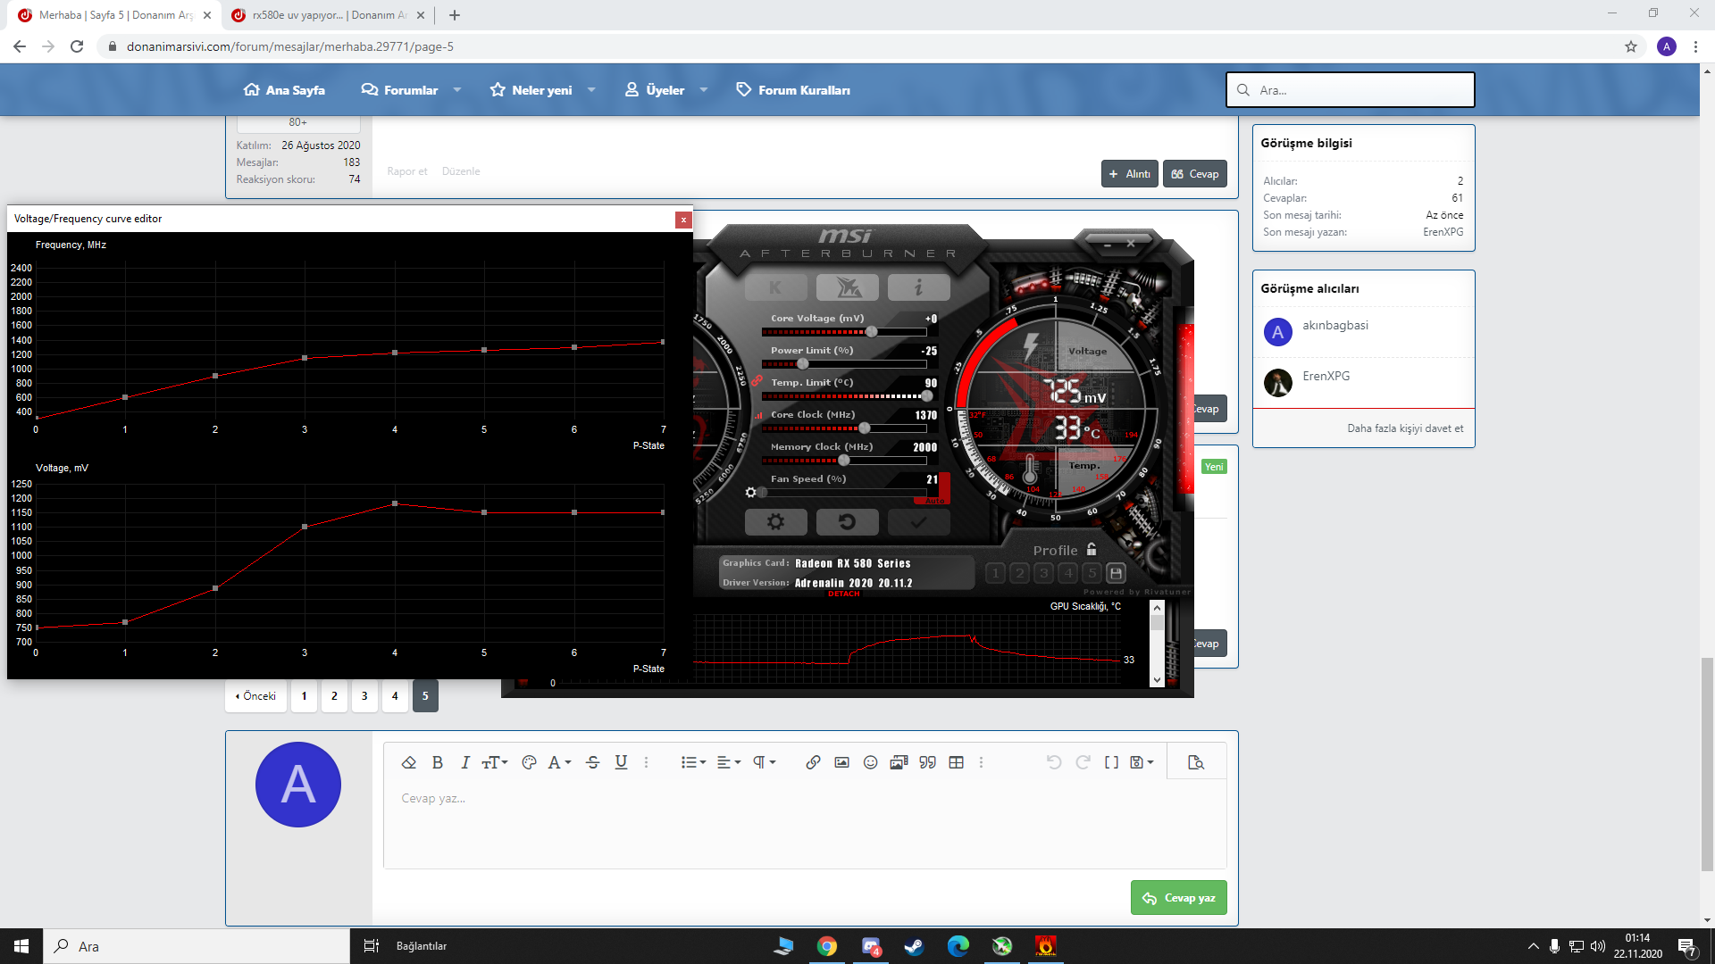Insert quote using quotation marks icon
Viewport: 1715px width, 964px height.
927,762
